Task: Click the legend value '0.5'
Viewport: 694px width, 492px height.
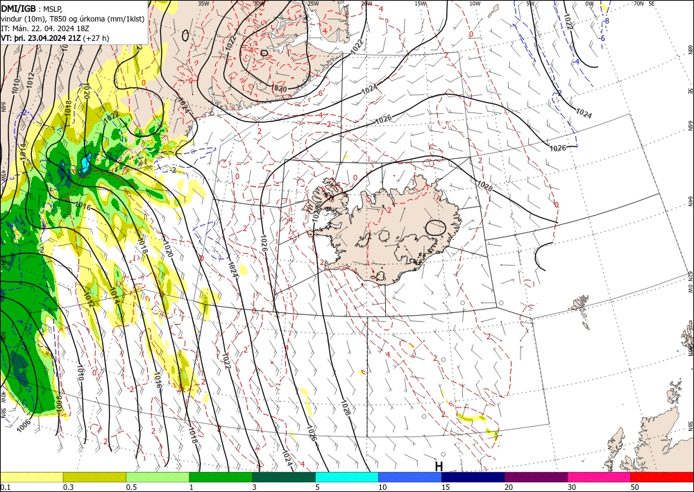Action: tap(131, 487)
